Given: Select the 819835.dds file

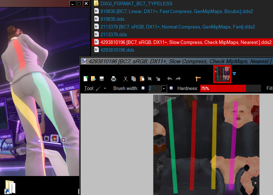Looking at the screenshot, I should point(112,19).
